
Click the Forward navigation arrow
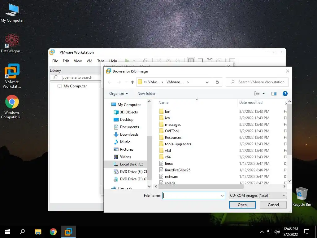[x=119, y=82]
